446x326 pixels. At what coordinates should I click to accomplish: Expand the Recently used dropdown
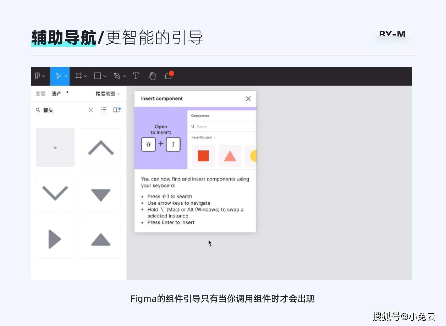pyautogui.click(x=203, y=137)
